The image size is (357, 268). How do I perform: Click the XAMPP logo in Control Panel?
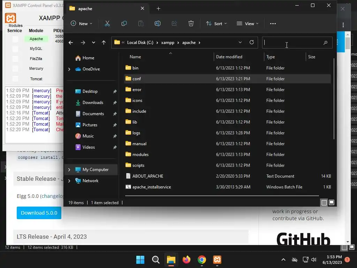10,18
